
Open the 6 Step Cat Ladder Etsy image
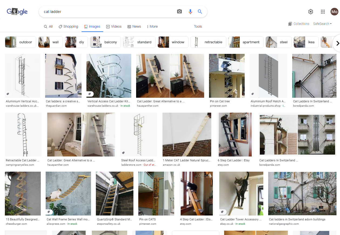pos(235,135)
